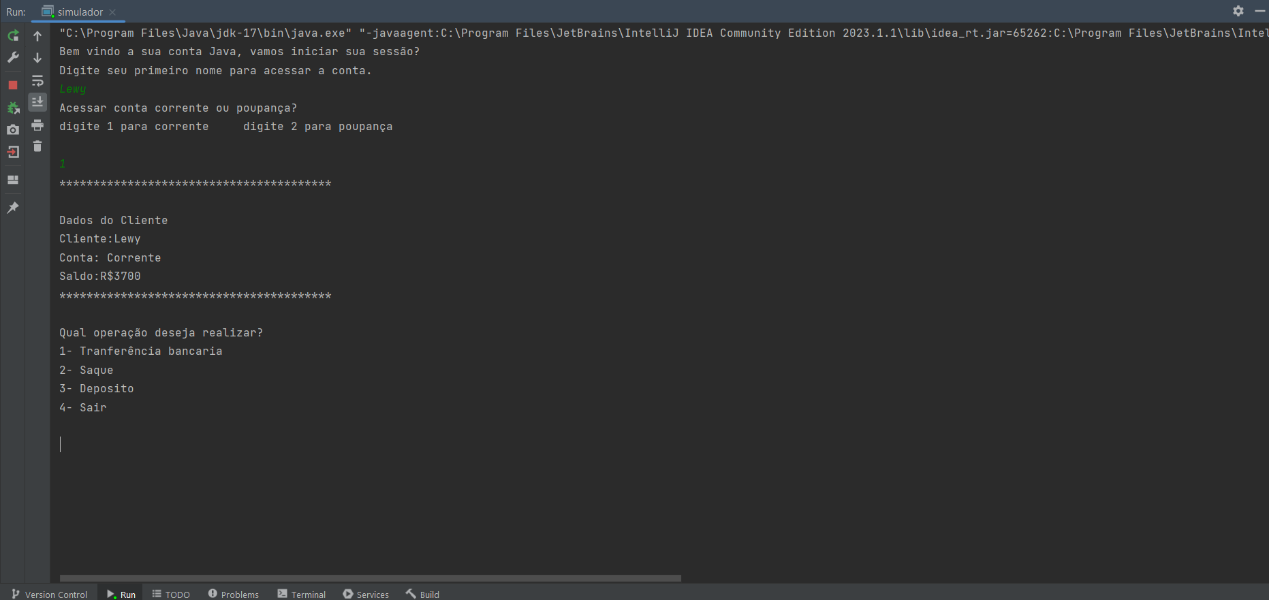1269x600 pixels.
Task: Switch to Run tool window tab
Action: 121,594
